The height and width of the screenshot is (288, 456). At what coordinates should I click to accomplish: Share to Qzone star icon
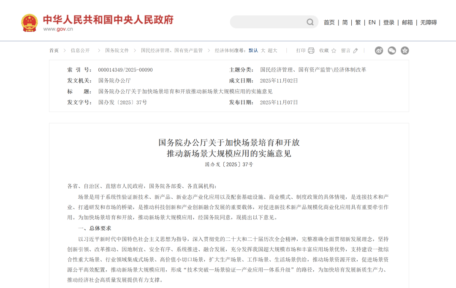405,51
